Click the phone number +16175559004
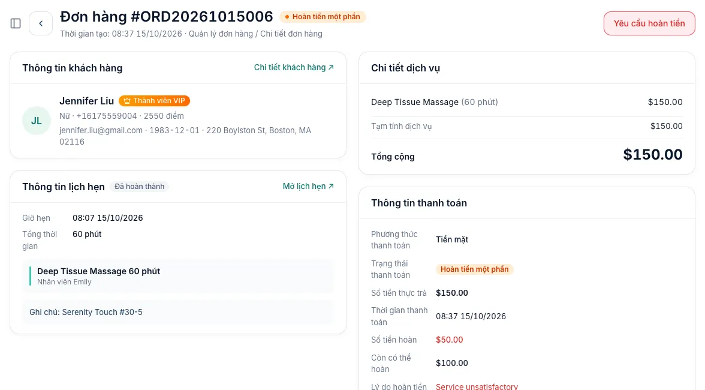705x390 pixels. tap(107, 116)
